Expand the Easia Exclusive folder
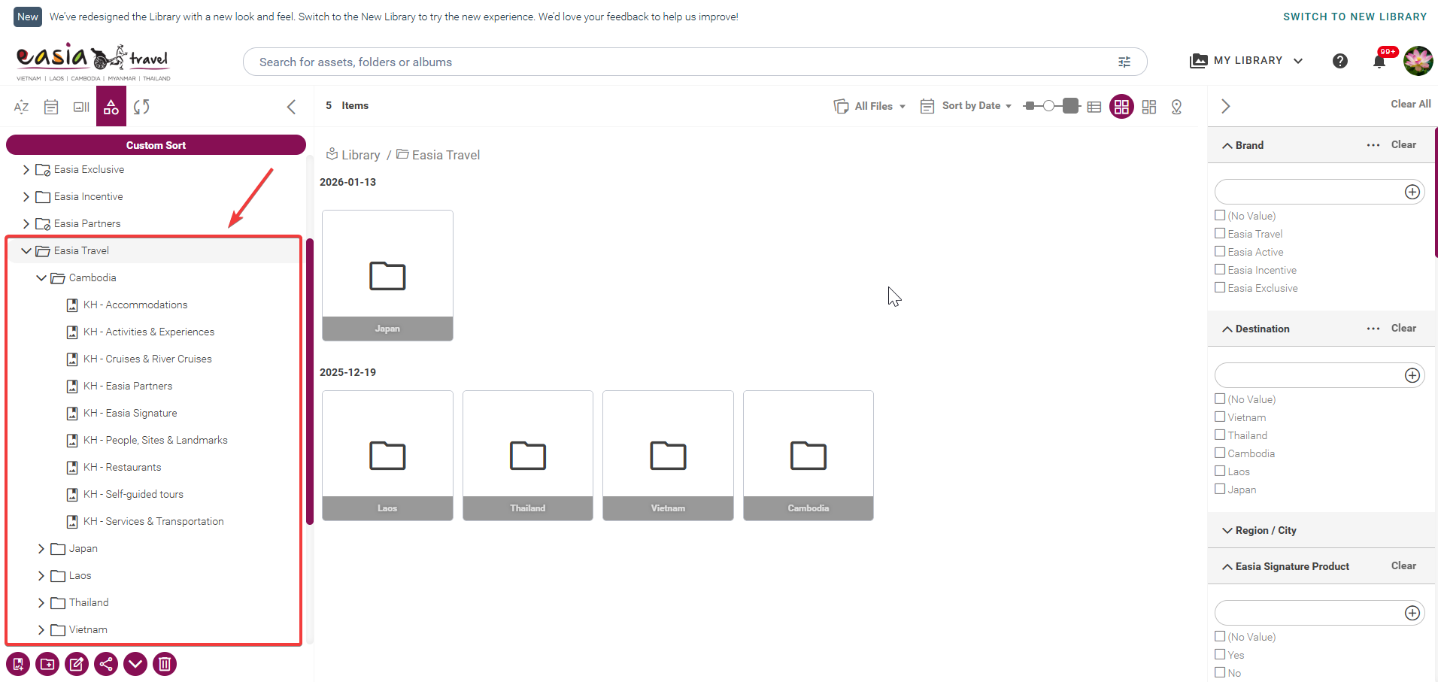1438x682 pixels. (x=26, y=170)
